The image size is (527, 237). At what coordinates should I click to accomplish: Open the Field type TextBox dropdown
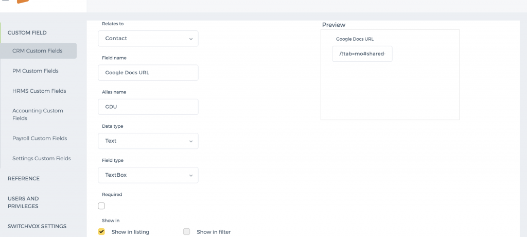pos(148,175)
